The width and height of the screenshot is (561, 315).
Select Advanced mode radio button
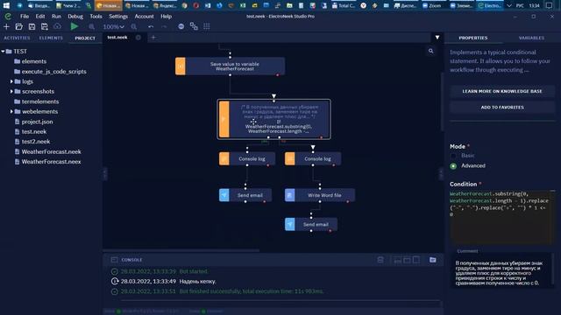point(453,166)
